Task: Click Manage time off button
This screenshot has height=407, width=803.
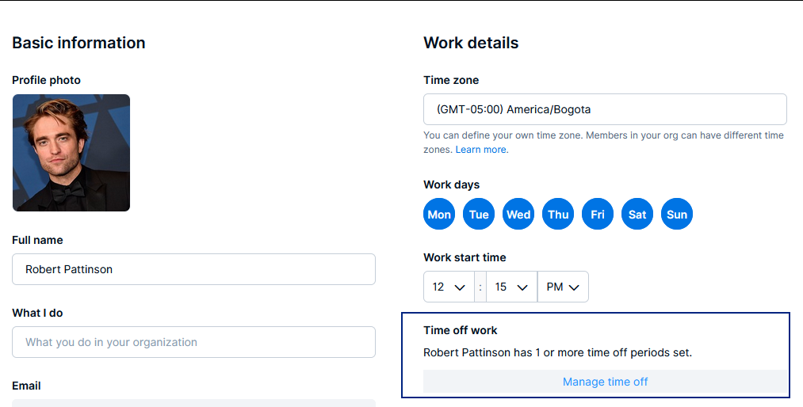Action: [x=605, y=382]
